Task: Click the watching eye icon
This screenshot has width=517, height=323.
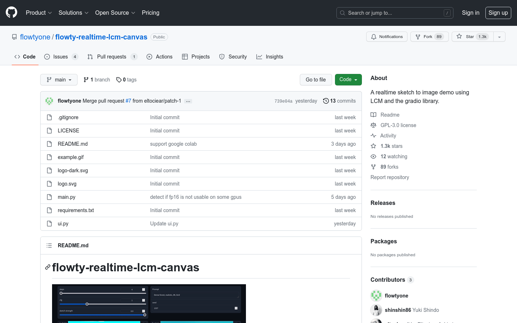Action: point(373,156)
